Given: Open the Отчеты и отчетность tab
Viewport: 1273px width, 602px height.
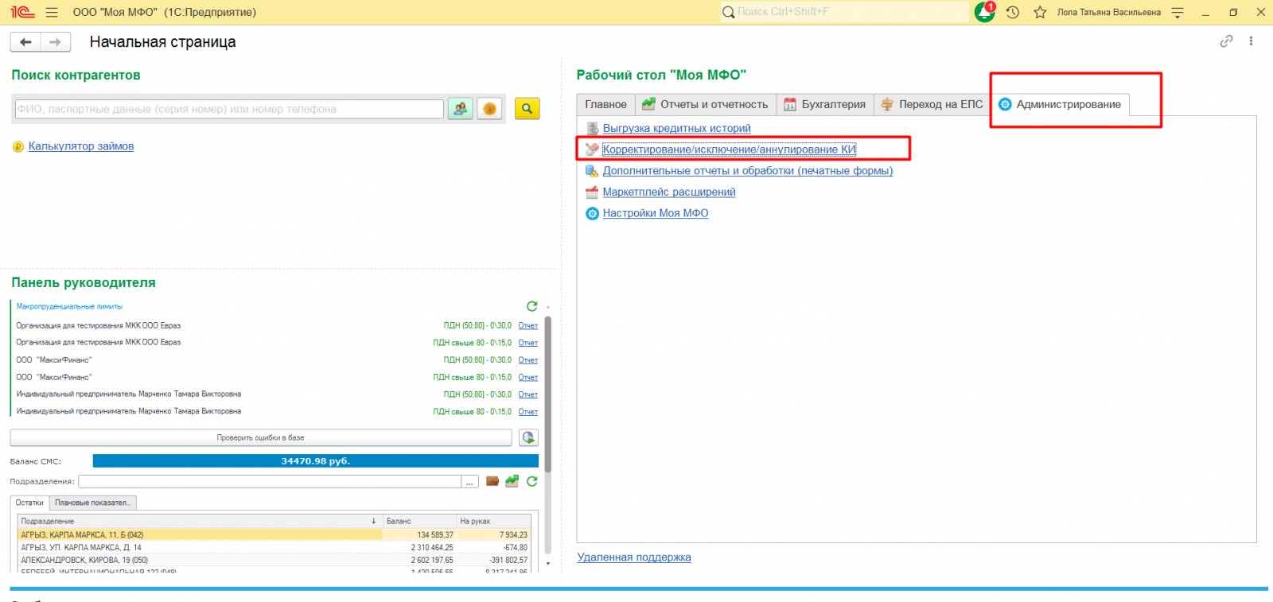Looking at the screenshot, I should pos(706,104).
